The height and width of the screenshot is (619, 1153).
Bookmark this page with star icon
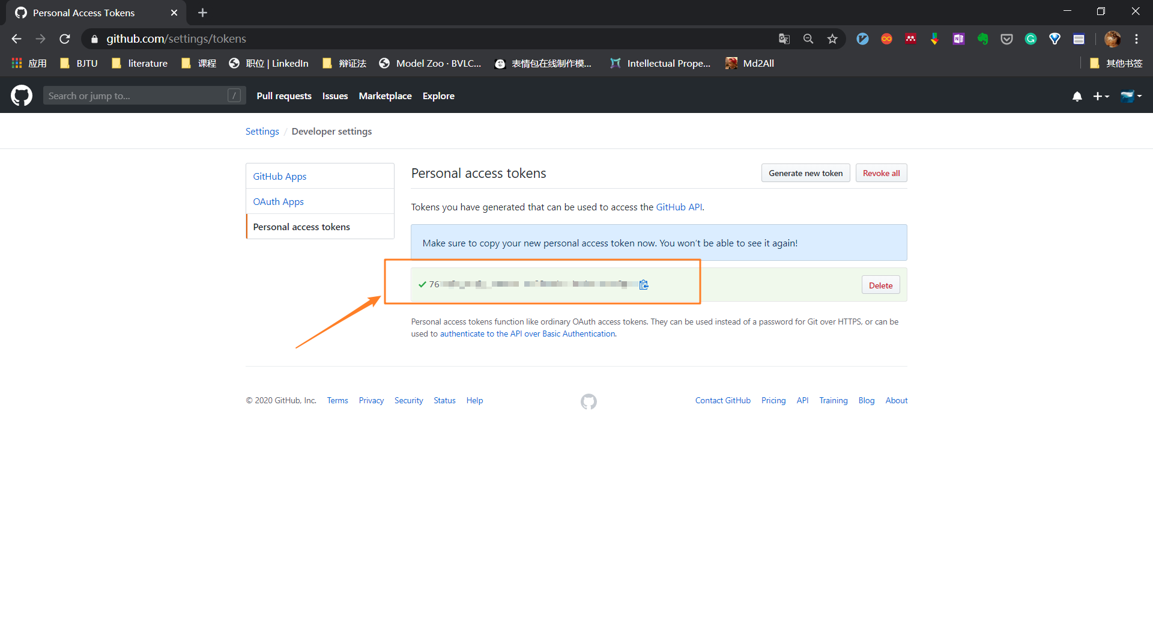(x=832, y=39)
